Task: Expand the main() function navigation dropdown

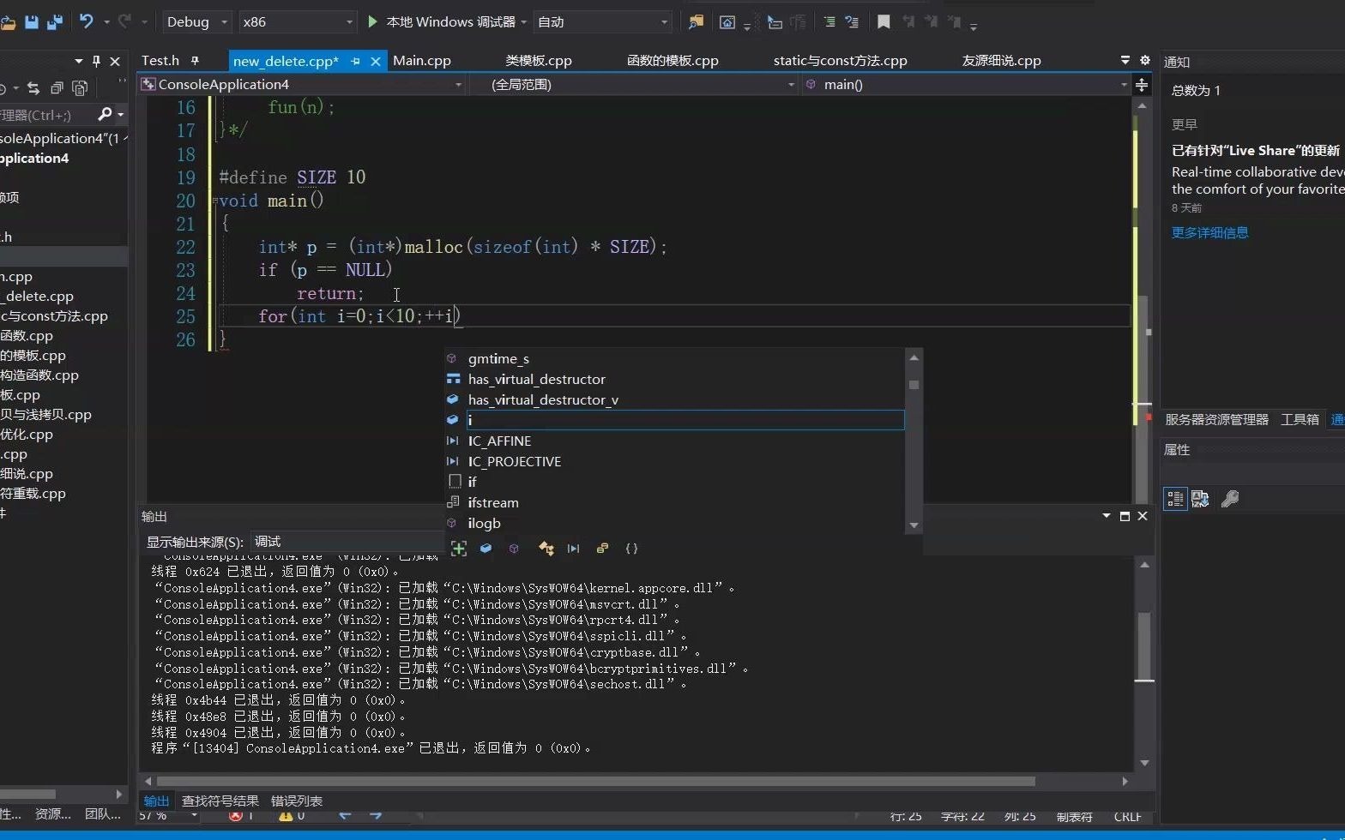Action: (1123, 84)
